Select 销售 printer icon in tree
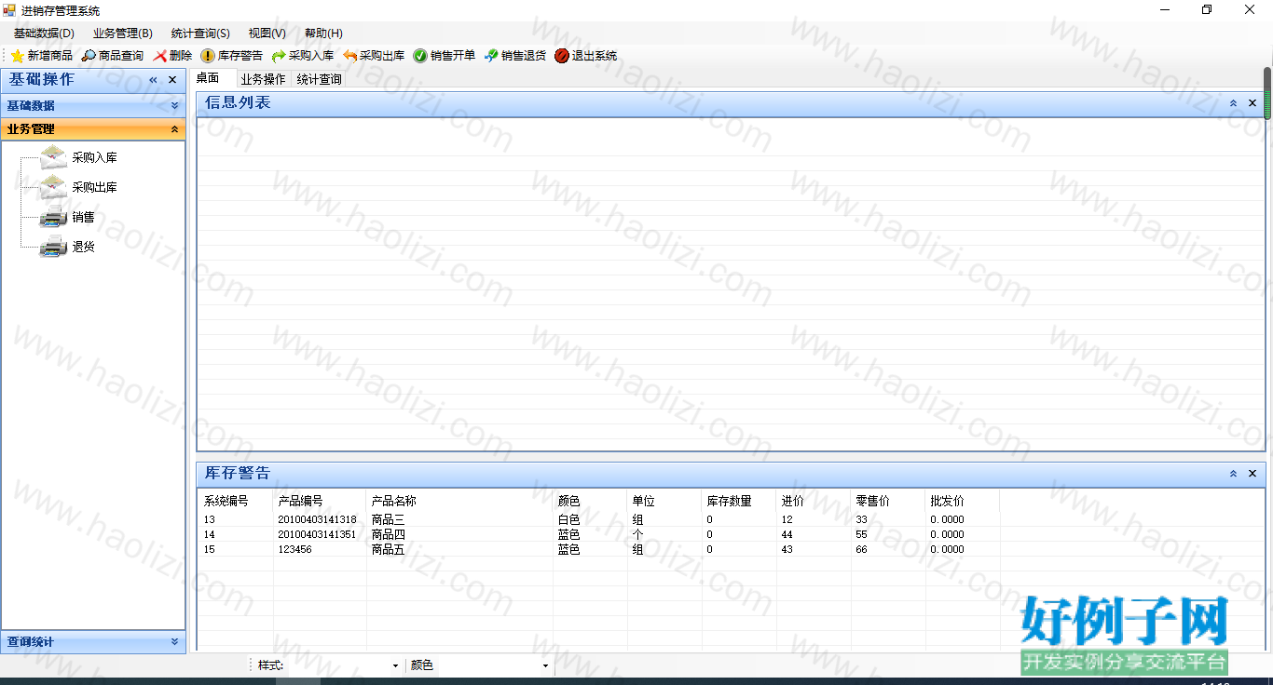The width and height of the screenshot is (1273, 685). pyautogui.click(x=53, y=217)
